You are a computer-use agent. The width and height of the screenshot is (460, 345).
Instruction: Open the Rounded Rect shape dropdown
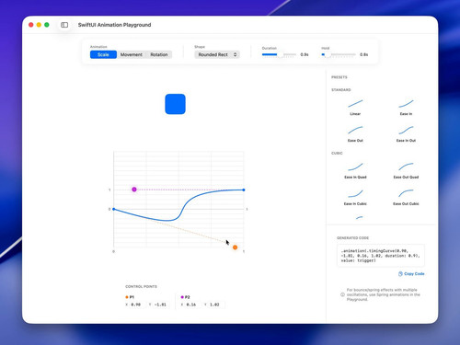(x=217, y=54)
